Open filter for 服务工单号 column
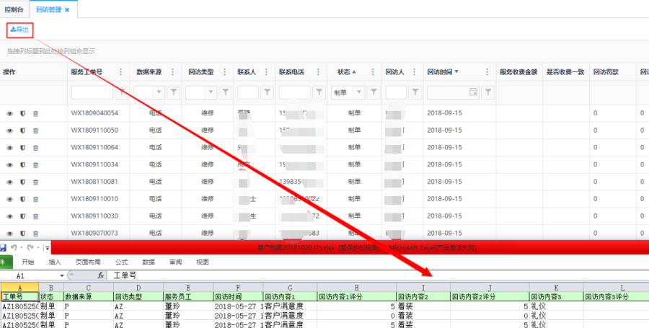Viewport: 649px width, 328px height. [x=123, y=92]
